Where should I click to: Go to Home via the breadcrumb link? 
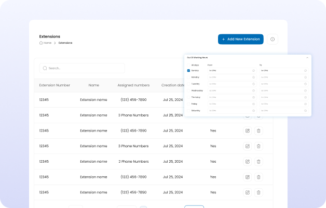click(47, 43)
